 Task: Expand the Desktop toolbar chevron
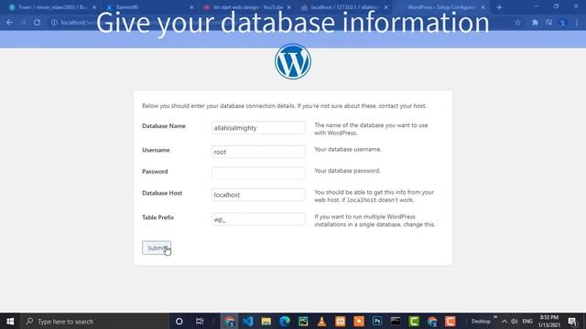495,317
